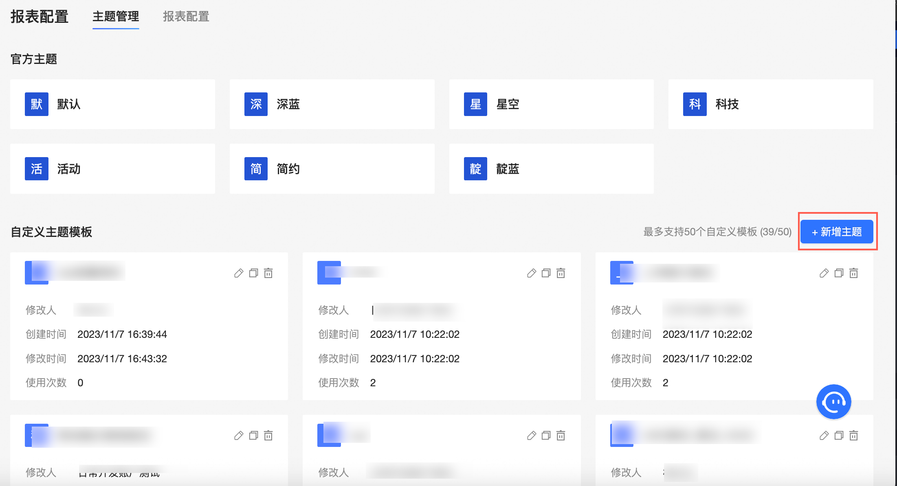Click the 新增主题 button
This screenshot has height=486, width=897.
pyautogui.click(x=837, y=232)
